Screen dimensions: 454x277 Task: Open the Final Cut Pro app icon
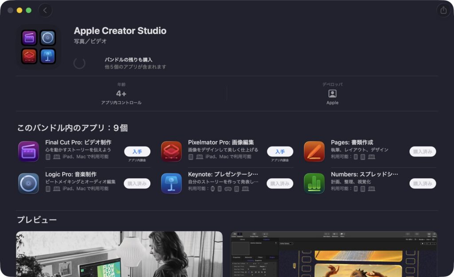(x=28, y=151)
